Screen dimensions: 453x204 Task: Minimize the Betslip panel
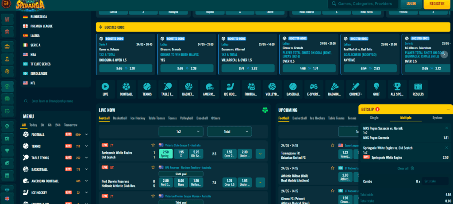coord(449,109)
